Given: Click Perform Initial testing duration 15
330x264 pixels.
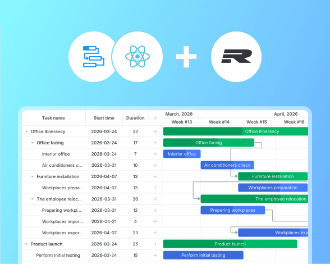Looking at the screenshot, I should click(x=135, y=256).
